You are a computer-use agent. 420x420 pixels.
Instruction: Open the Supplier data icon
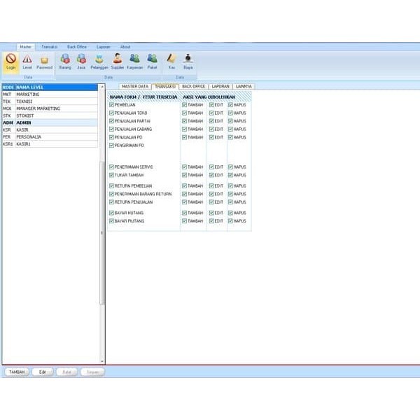(x=118, y=62)
